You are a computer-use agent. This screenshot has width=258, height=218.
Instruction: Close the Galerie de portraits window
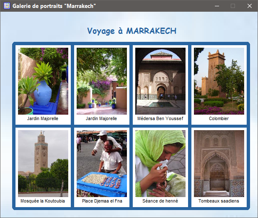pyautogui.click(x=250, y=6)
